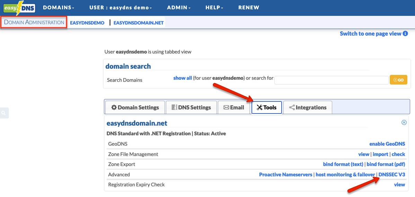
Task: Click the 'Search Domains' label
Action: [x=124, y=80]
